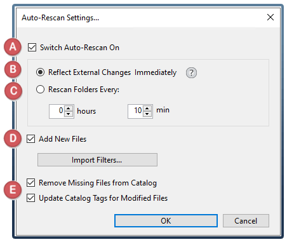Uncheck the Add New Files checkbox

pos(31,139)
